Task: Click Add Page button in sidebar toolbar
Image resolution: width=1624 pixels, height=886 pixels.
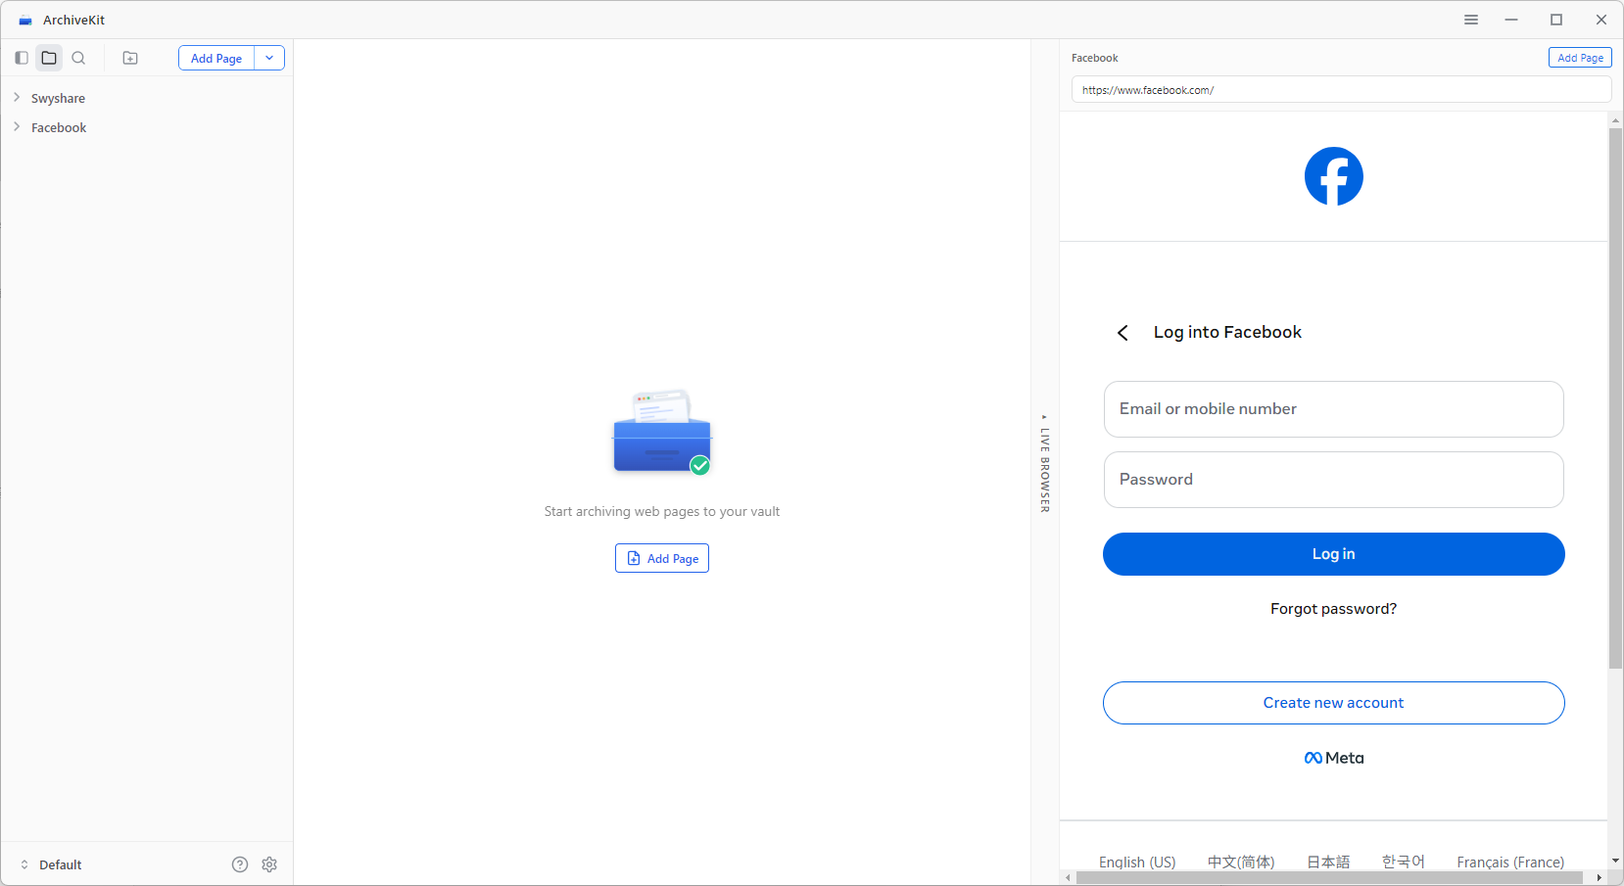Action: click(x=216, y=58)
